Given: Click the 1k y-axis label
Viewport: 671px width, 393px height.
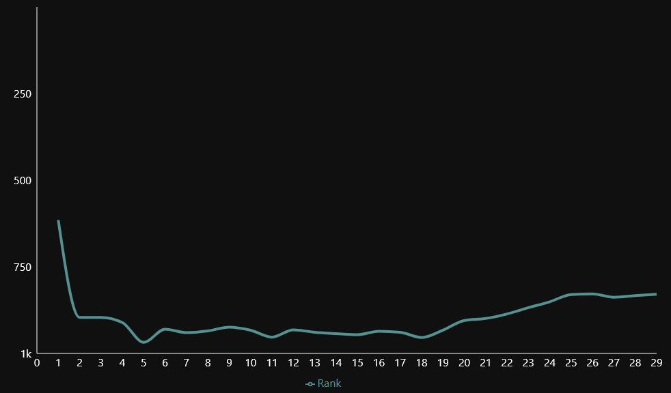Looking at the screenshot, I should [27, 353].
